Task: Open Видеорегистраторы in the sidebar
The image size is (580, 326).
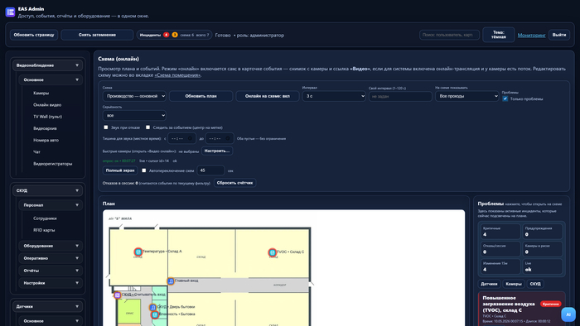Action: tap(52, 164)
